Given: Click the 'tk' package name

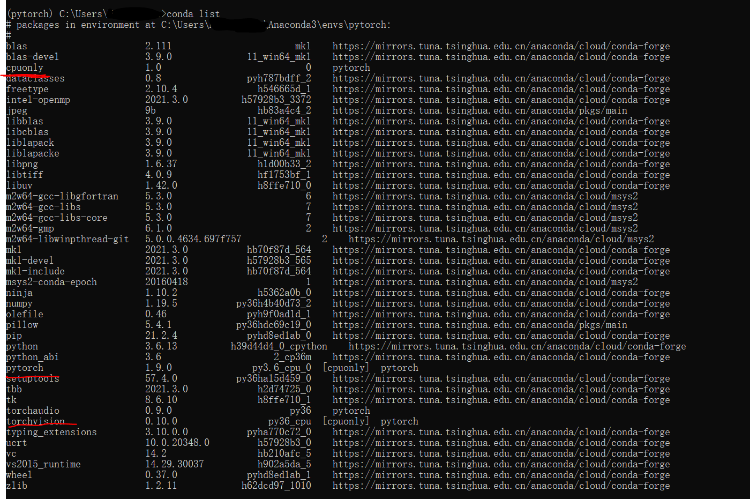Looking at the screenshot, I should pyautogui.click(x=11, y=400).
